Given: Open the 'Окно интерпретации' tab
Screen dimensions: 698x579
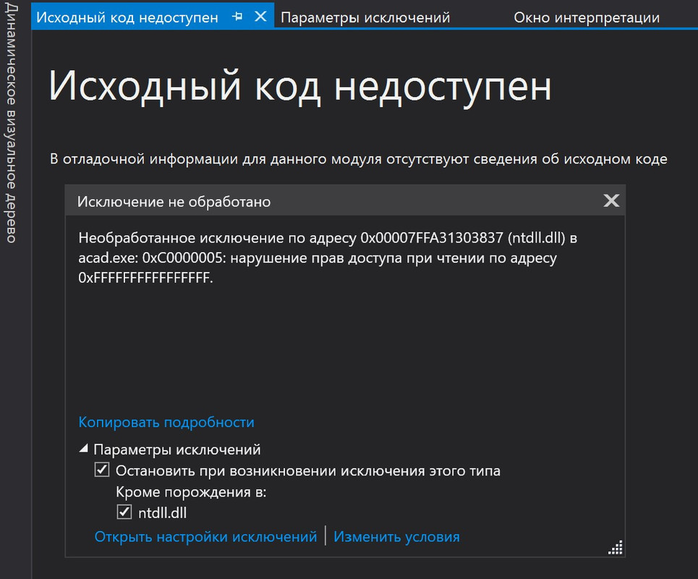Looking at the screenshot, I should (x=587, y=17).
